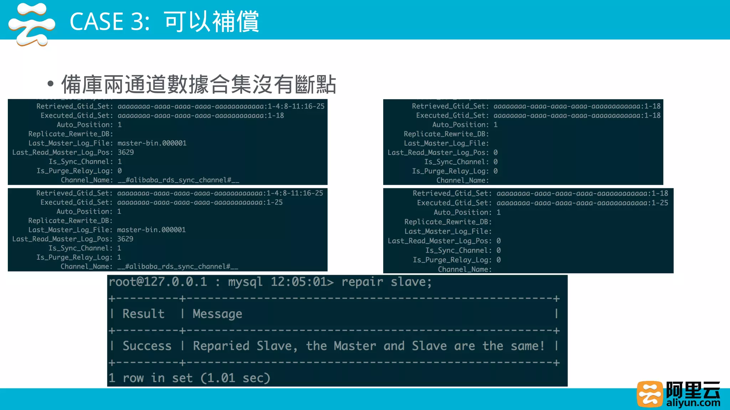Click Retrieved_Gtid_Set value 1-4:8-11:16-25 top-left
This screenshot has height=410, width=730.
pos(296,106)
